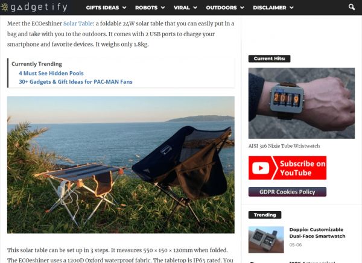Click Subscribe on YouTube button
Screen dimensions: 362x263
[x=287, y=168]
